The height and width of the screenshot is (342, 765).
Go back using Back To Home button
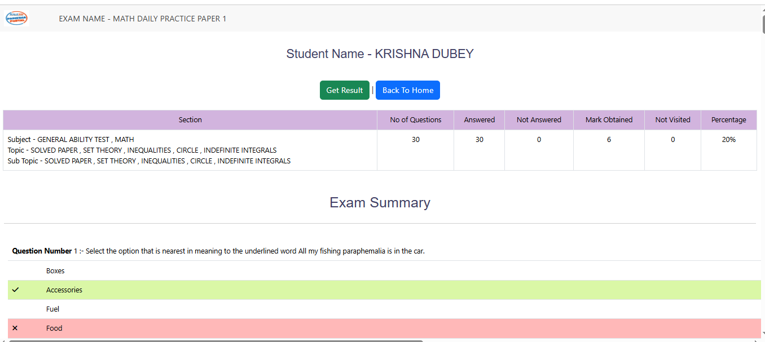pyautogui.click(x=407, y=90)
